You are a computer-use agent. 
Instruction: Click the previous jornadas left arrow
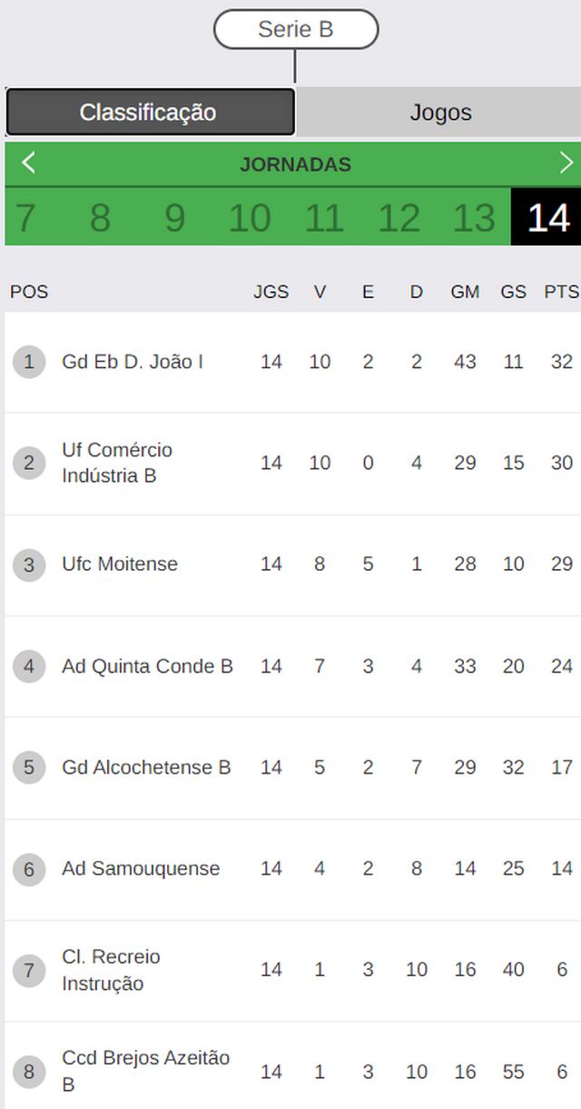point(28,164)
